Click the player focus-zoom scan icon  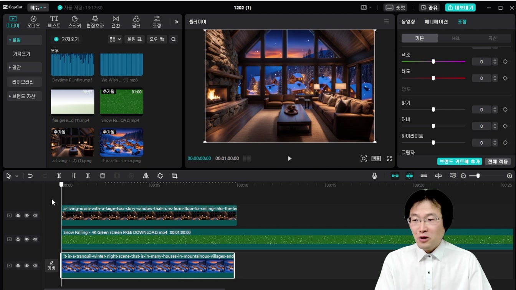[364, 158]
